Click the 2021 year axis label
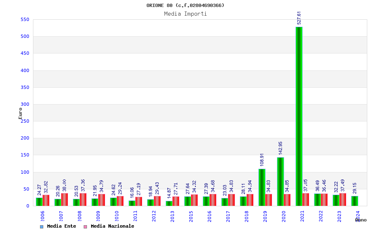Viewport: 371px width, 247px height. click(x=302, y=216)
